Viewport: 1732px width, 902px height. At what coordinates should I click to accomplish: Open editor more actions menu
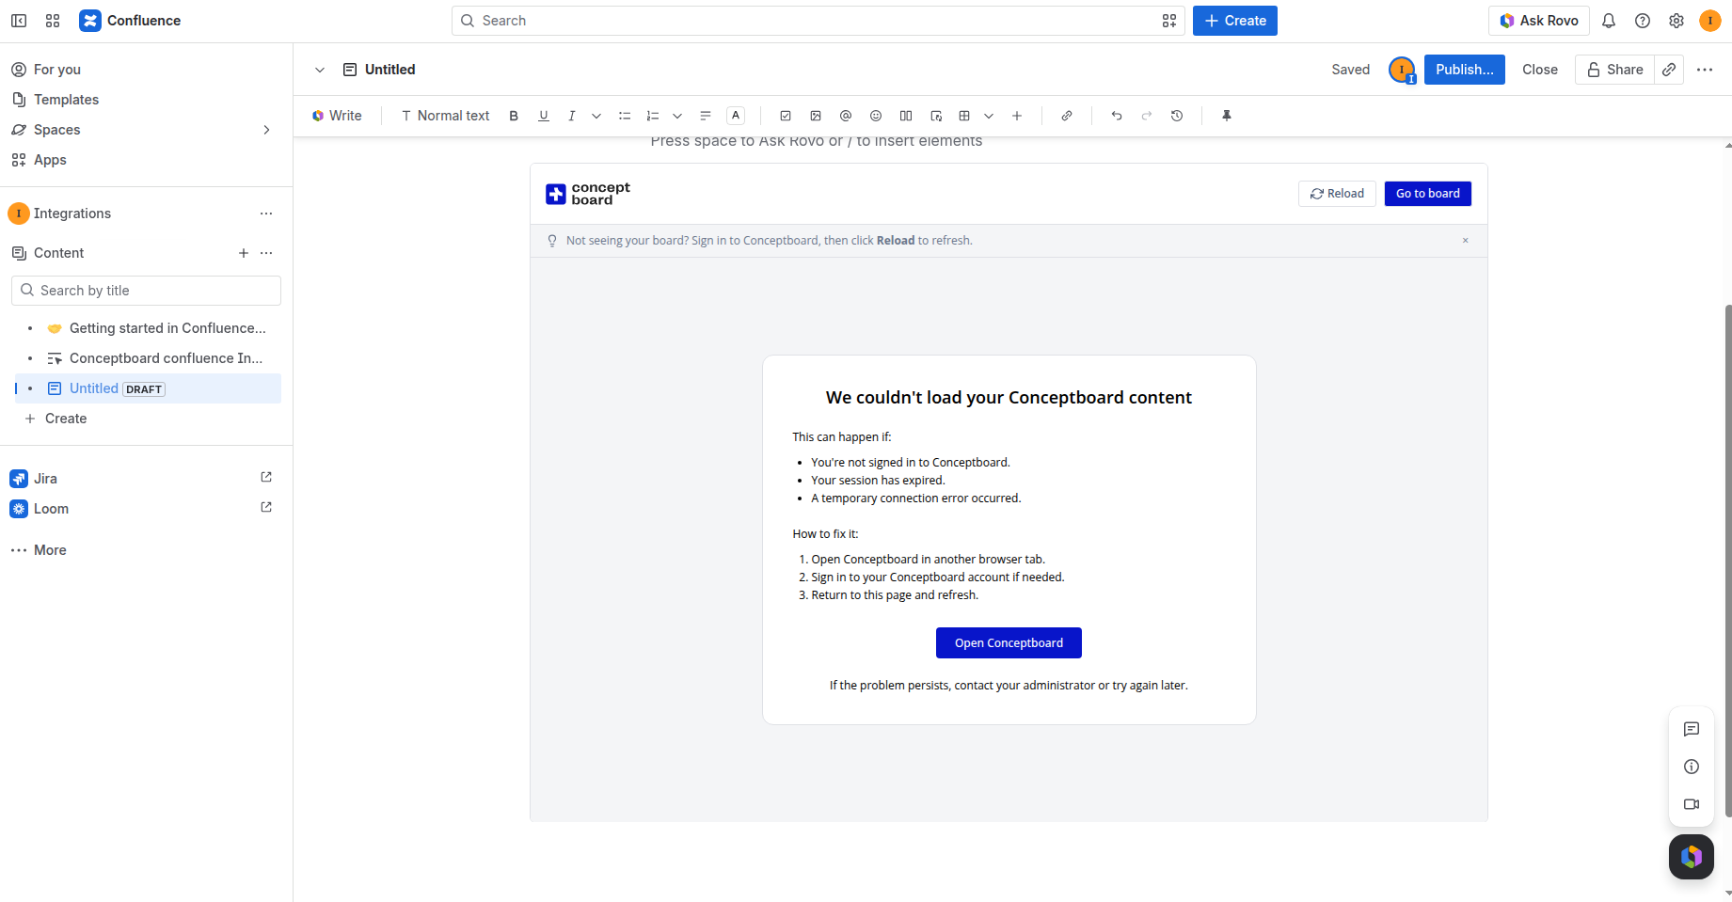pos(1705,70)
